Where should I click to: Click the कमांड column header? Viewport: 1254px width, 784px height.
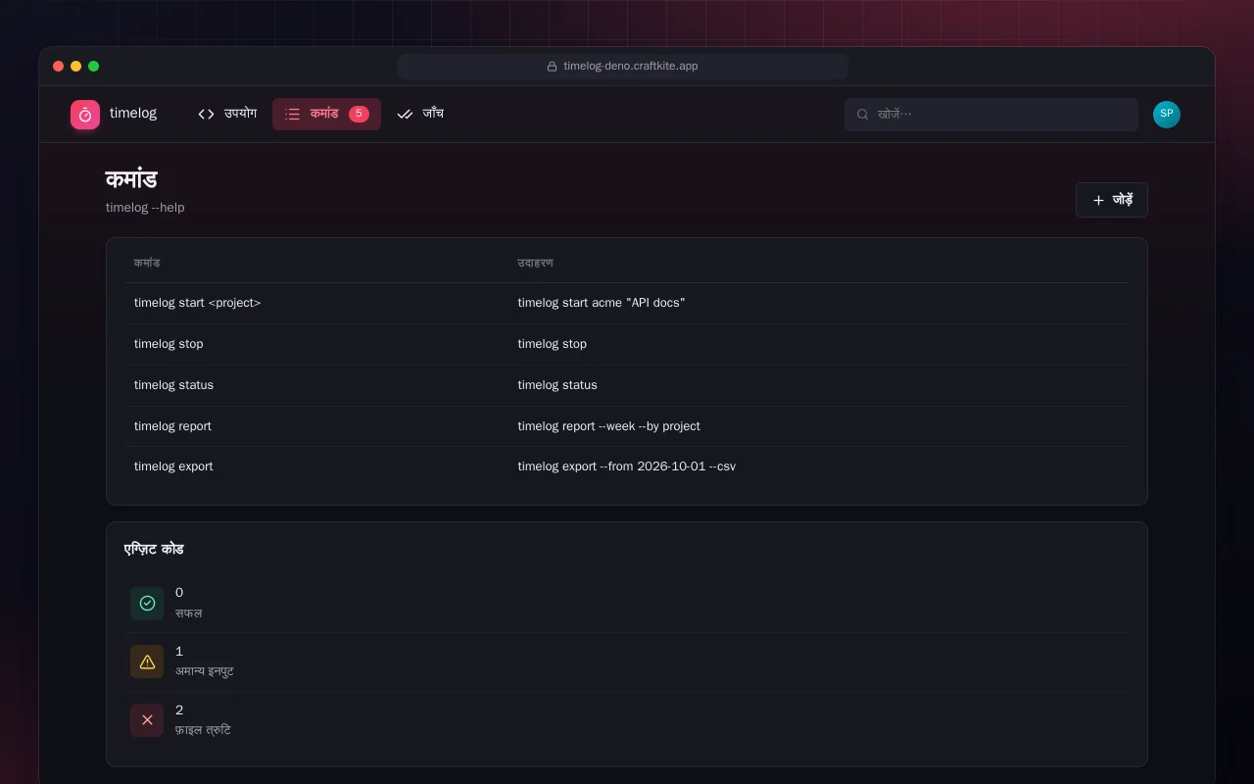tap(147, 263)
